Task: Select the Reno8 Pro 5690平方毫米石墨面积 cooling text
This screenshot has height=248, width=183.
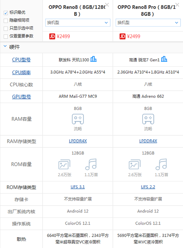Action: (148, 239)
